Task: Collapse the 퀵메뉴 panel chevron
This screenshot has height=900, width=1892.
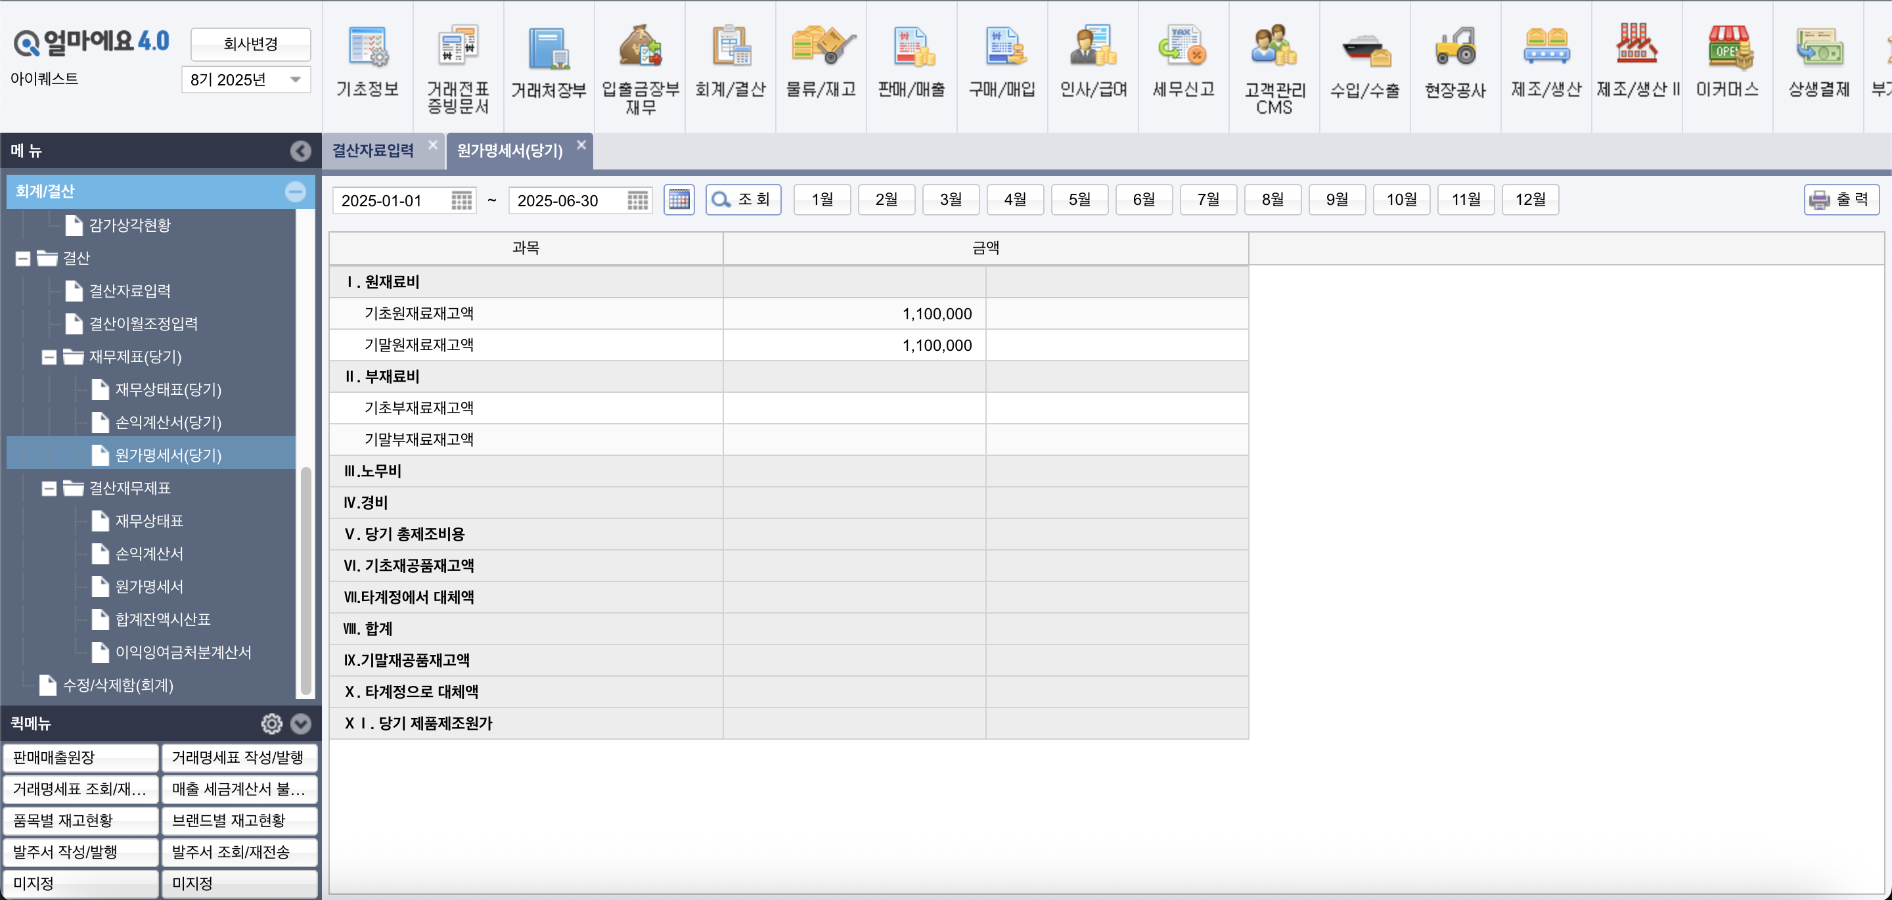Action: pyautogui.click(x=300, y=724)
